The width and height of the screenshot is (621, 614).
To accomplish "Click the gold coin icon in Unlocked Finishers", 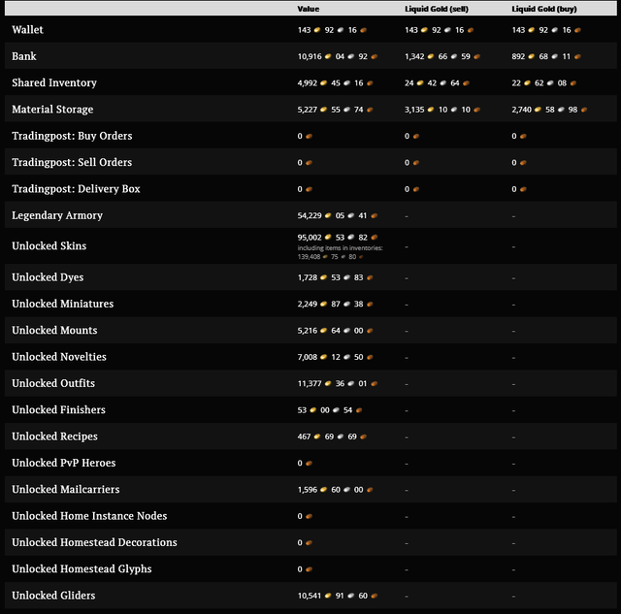I will [312, 410].
